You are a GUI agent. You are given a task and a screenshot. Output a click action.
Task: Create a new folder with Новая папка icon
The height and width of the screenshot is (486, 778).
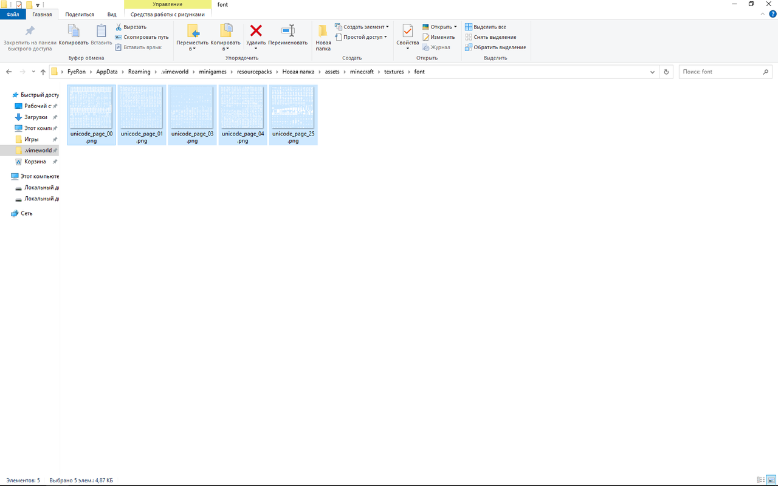pyautogui.click(x=323, y=32)
